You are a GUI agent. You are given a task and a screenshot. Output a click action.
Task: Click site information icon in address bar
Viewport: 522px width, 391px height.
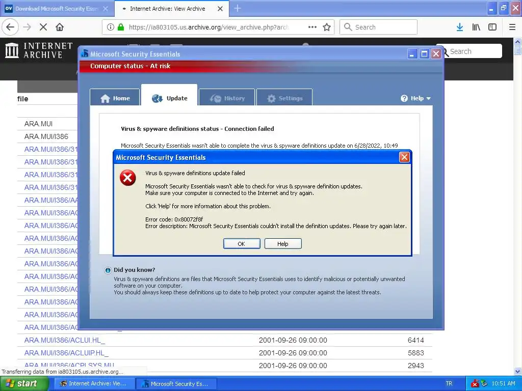click(x=111, y=27)
